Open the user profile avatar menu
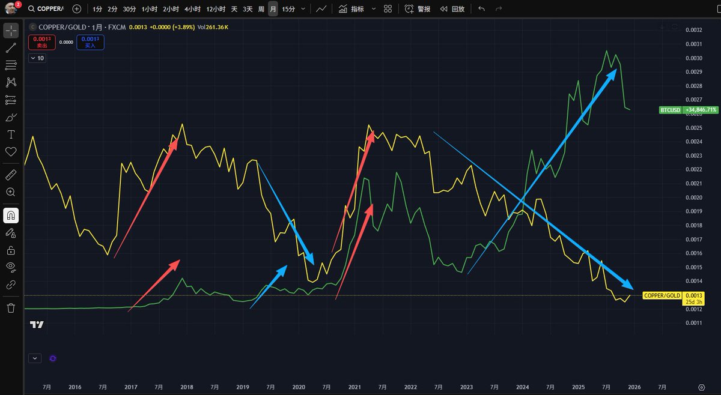The image size is (721, 395). coord(11,8)
